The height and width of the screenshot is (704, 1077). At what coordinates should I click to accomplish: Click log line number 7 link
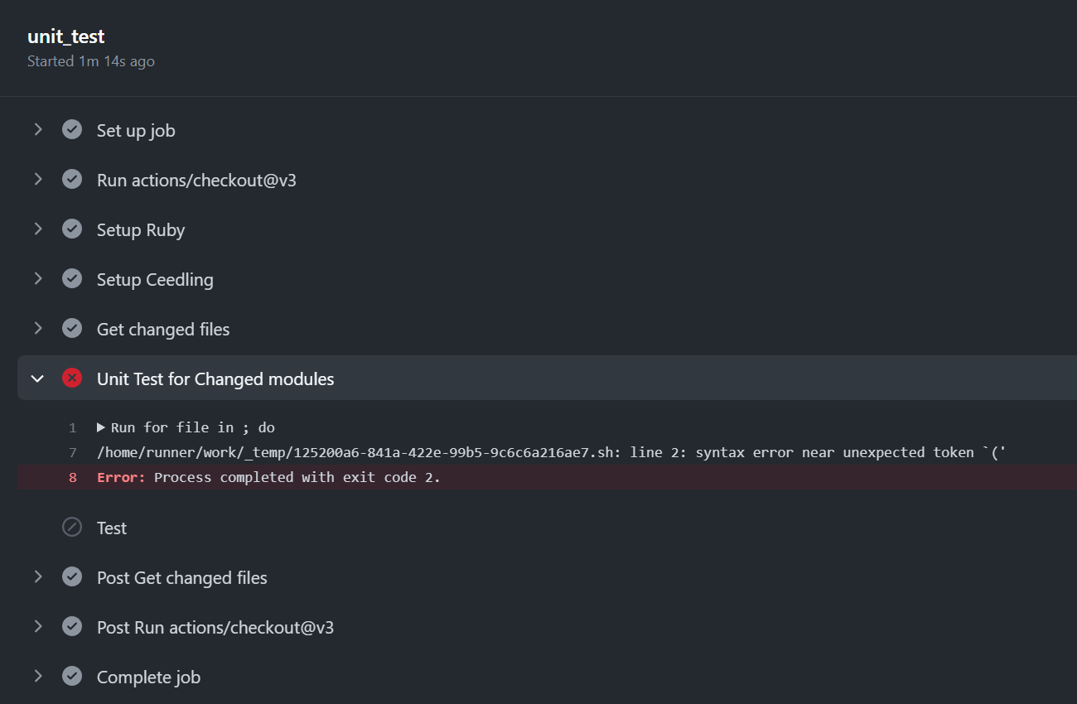pyautogui.click(x=73, y=452)
